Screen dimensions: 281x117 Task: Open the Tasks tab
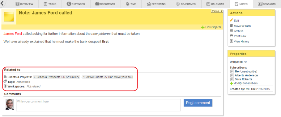50,4
